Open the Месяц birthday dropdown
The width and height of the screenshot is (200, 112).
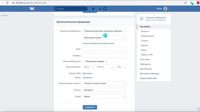(x=105, y=67)
